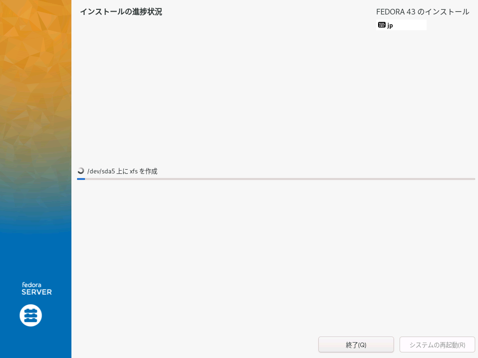Click the "SERVER" text under the fedora wordmark
Image resolution: width=478 pixels, height=358 pixels.
pyautogui.click(x=36, y=292)
